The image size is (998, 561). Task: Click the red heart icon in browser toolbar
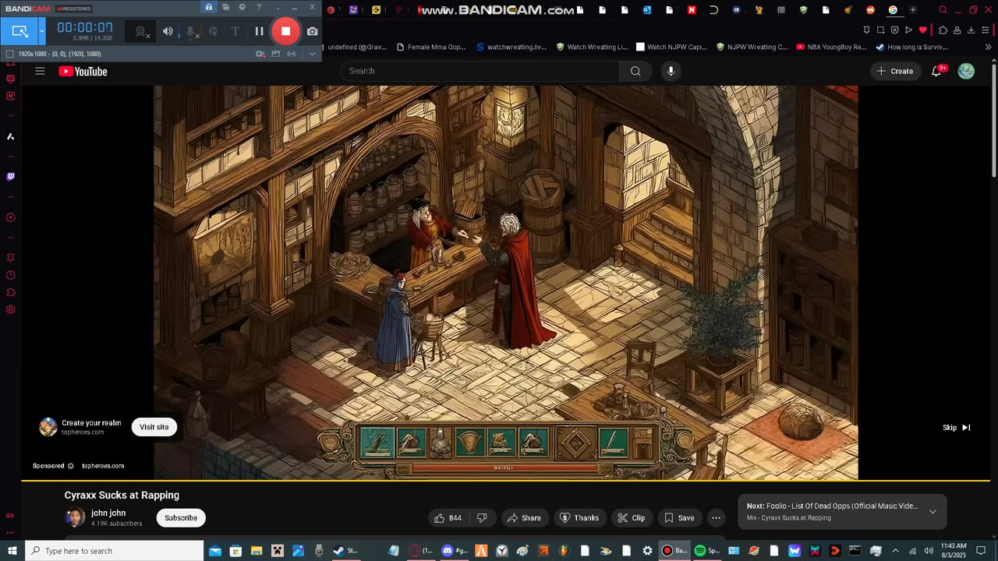click(923, 30)
